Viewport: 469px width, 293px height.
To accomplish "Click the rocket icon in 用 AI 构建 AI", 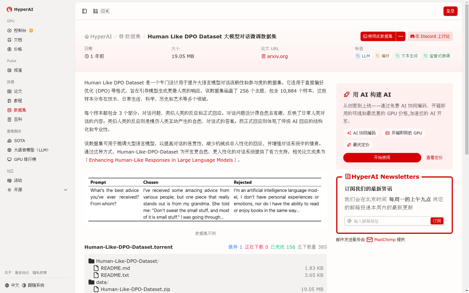I will pos(346,95).
